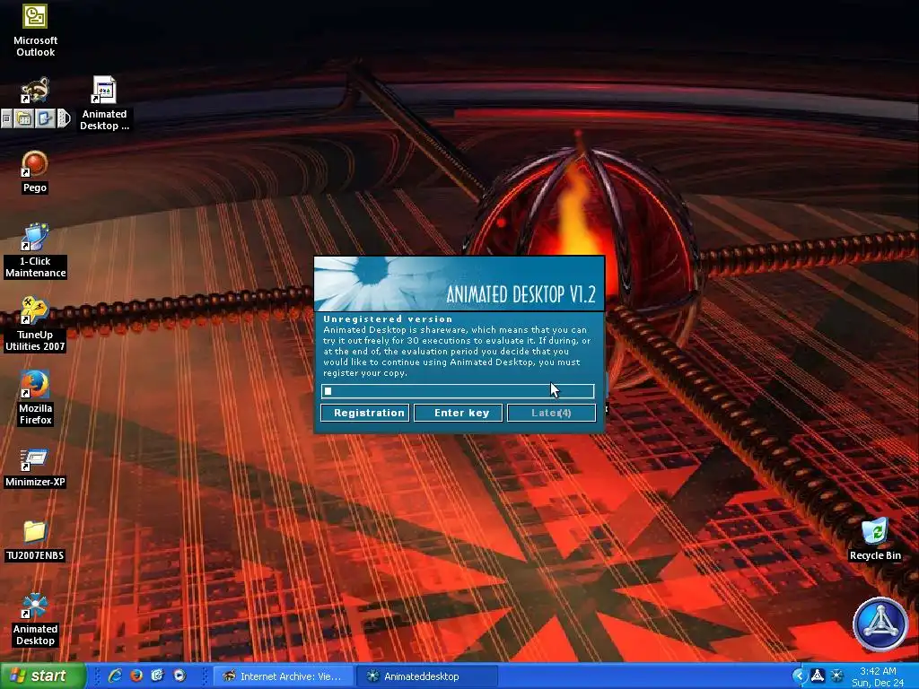This screenshot has height=689, width=919.
Task: Click the countdown progress bar in dialog
Action: (x=458, y=391)
